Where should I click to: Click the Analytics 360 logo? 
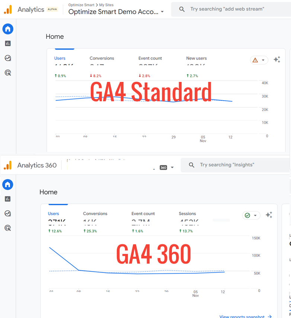8,165
